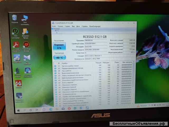This screenshot has height=127, width=169.
Task: Click the SMART list vertical scrollbar
Action: [134, 82]
